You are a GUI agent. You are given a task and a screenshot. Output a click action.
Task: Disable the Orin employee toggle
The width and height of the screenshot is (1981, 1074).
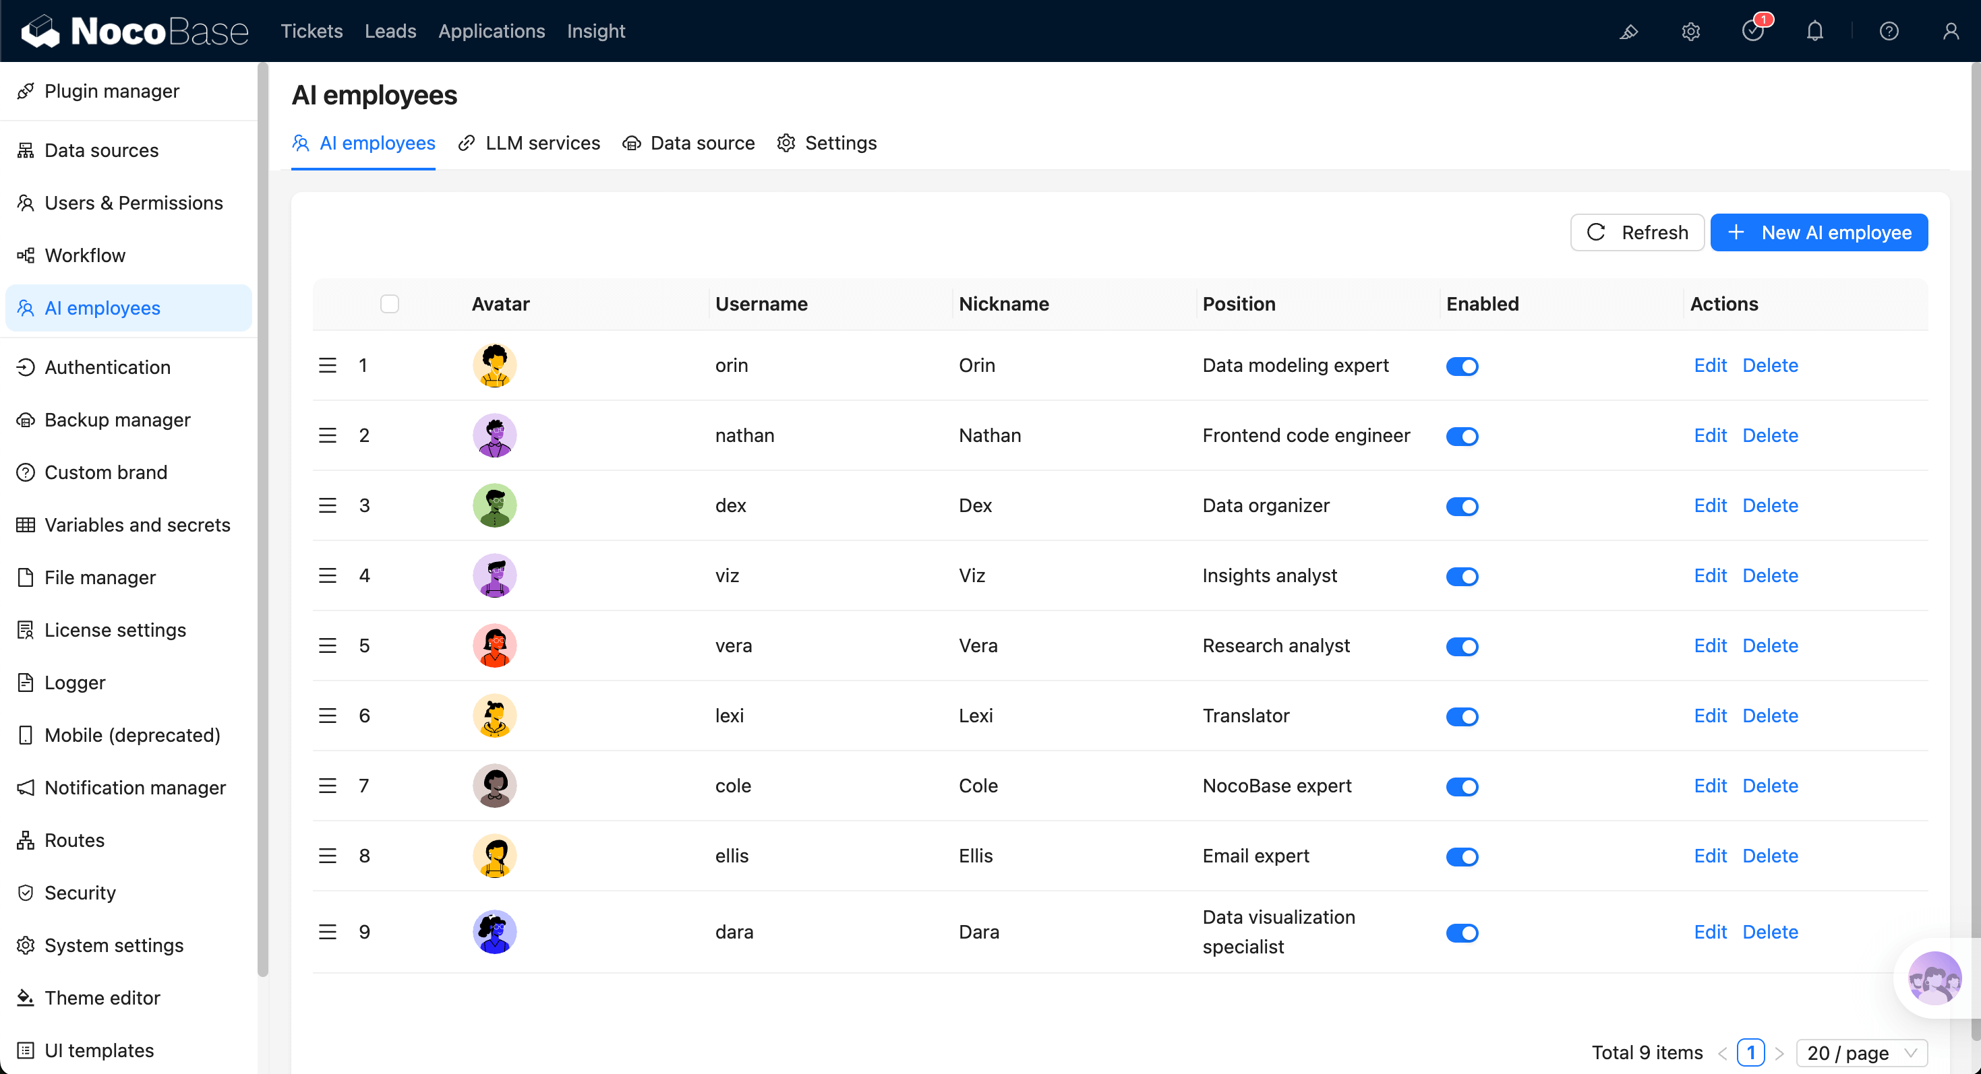click(x=1461, y=367)
